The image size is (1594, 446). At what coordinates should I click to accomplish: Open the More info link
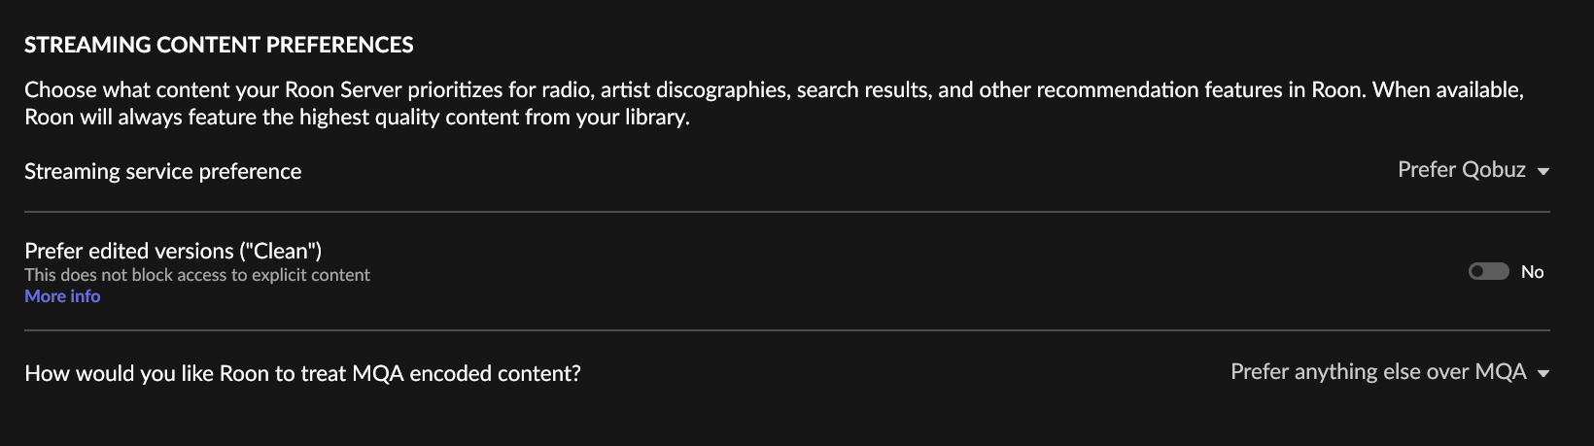(x=62, y=296)
